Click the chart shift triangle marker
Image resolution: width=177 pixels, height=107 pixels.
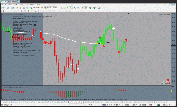pos(128,13)
